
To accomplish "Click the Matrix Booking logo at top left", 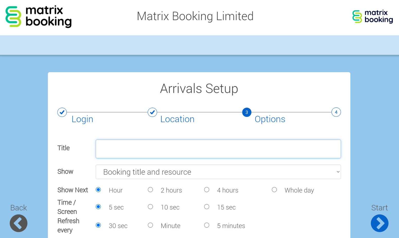I will 39,17.
